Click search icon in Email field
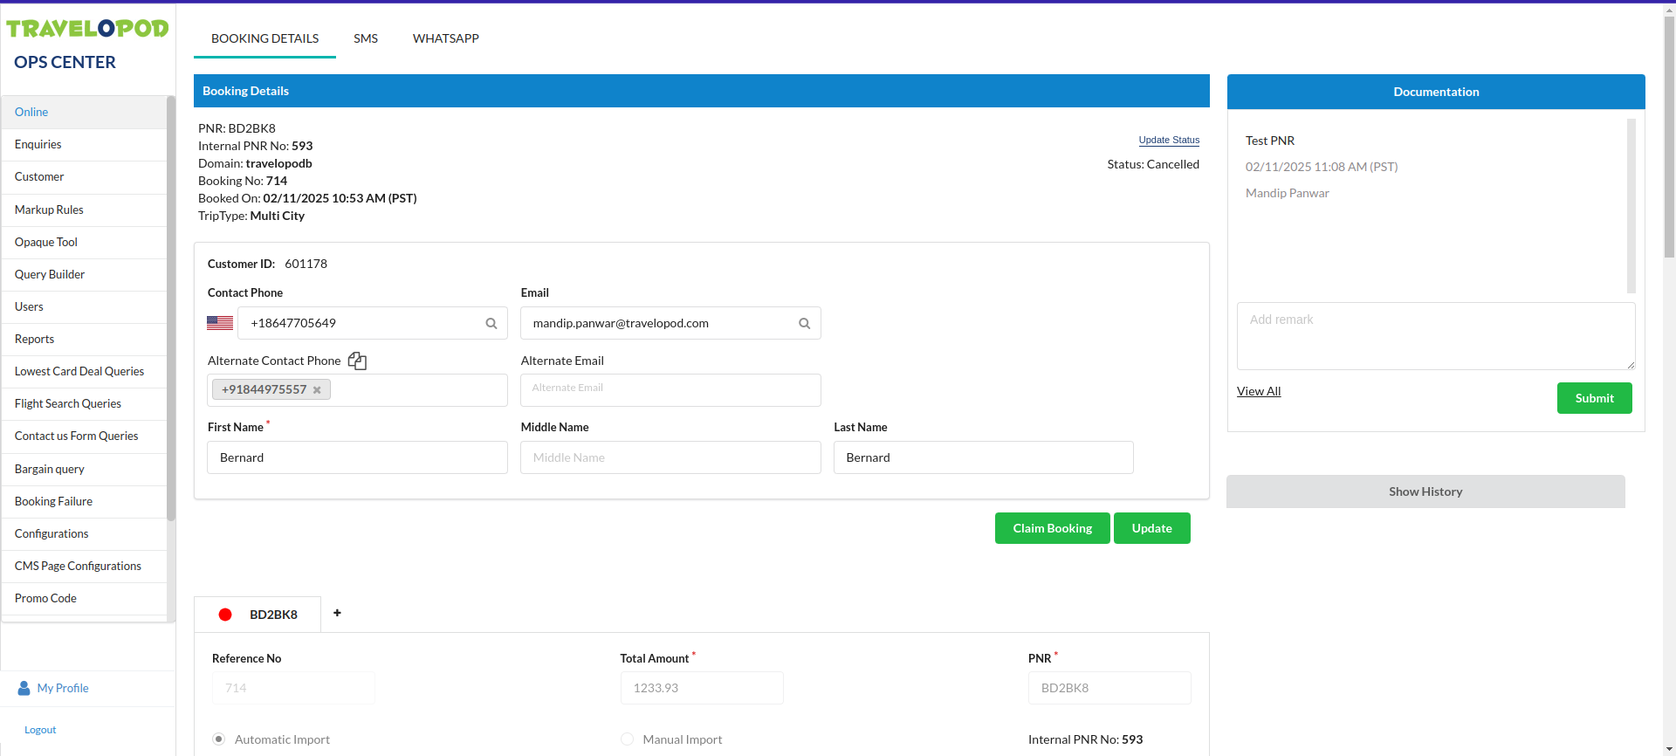This screenshot has width=1676, height=756. pyautogui.click(x=804, y=324)
